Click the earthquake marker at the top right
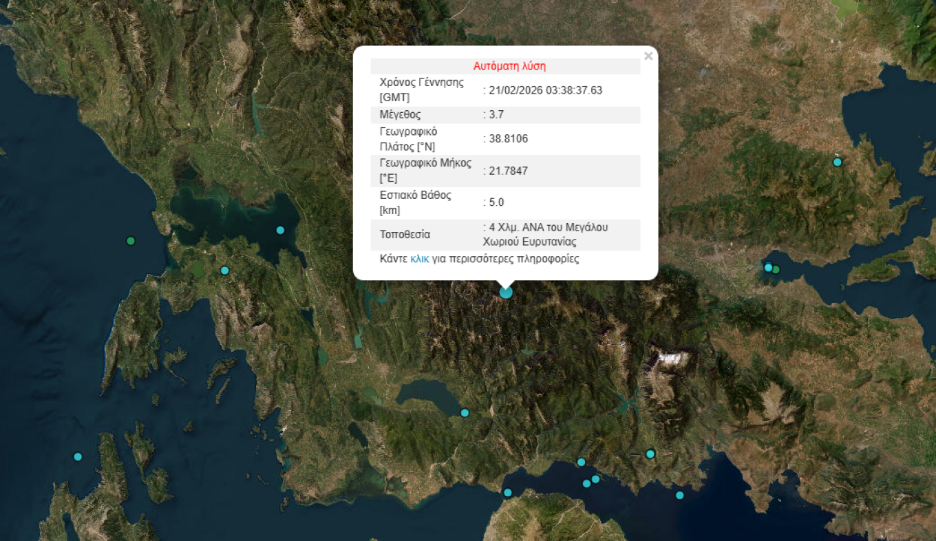Image resolution: width=936 pixels, height=541 pixels. coord(837,162)
